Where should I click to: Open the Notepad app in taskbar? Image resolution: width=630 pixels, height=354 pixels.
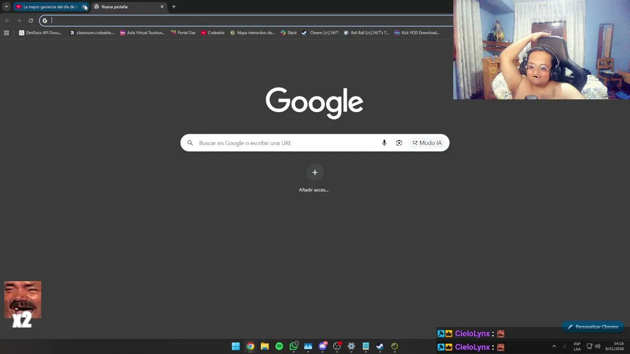[366, 346]
